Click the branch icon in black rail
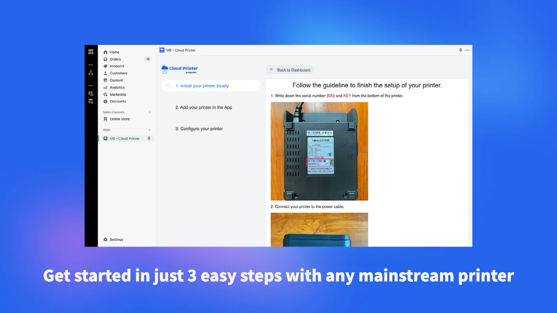Image resolution: width=557 pixels, height=313 pixels. [91, 73]
